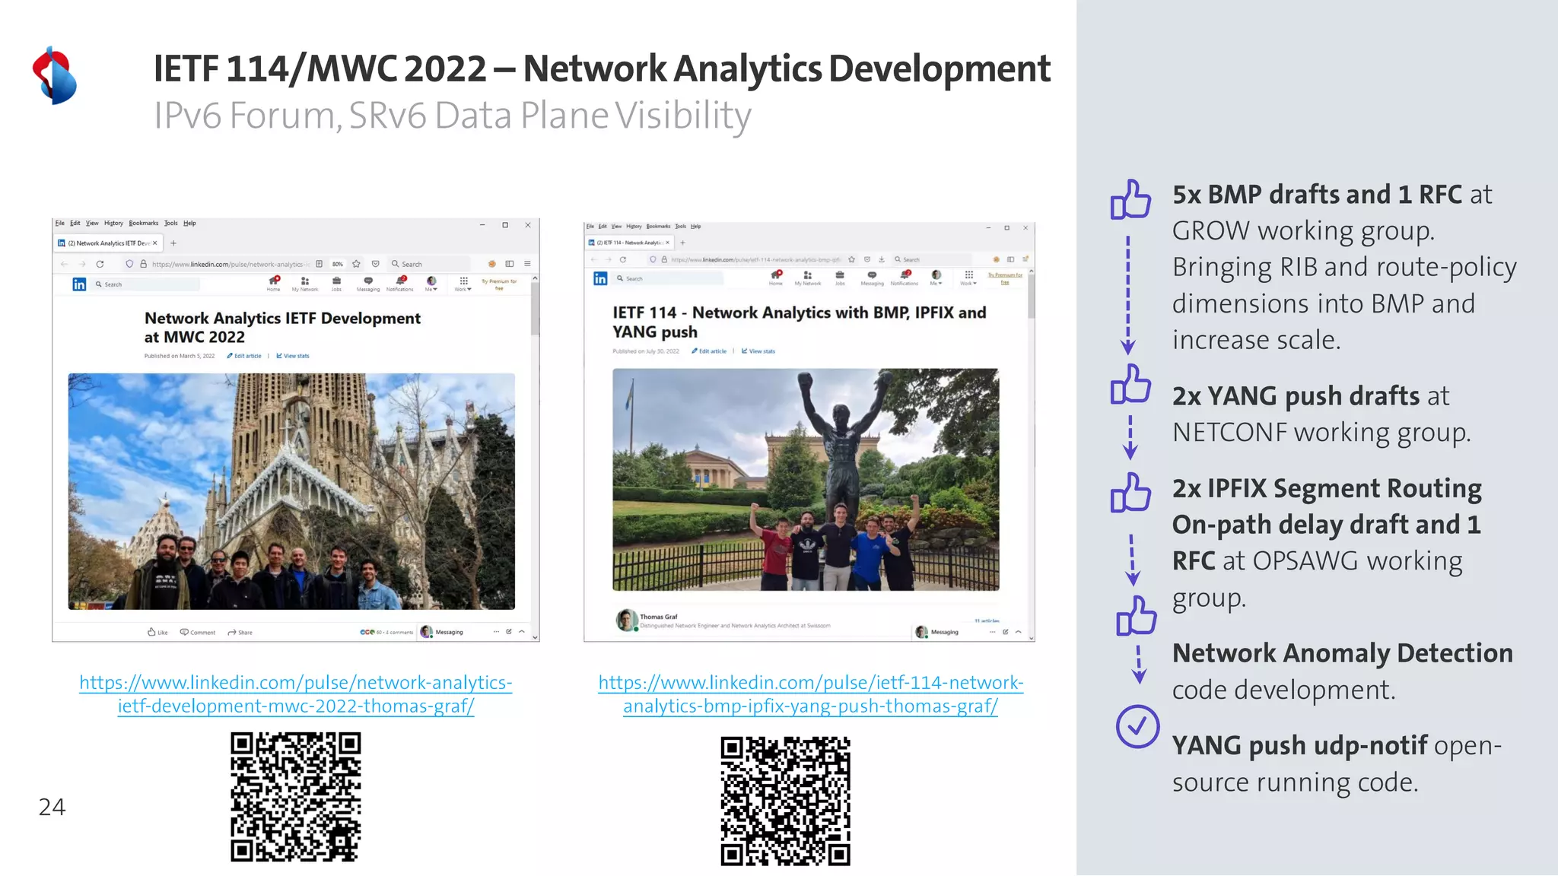Open Help menu in right browser window

[x=696, y=226]
